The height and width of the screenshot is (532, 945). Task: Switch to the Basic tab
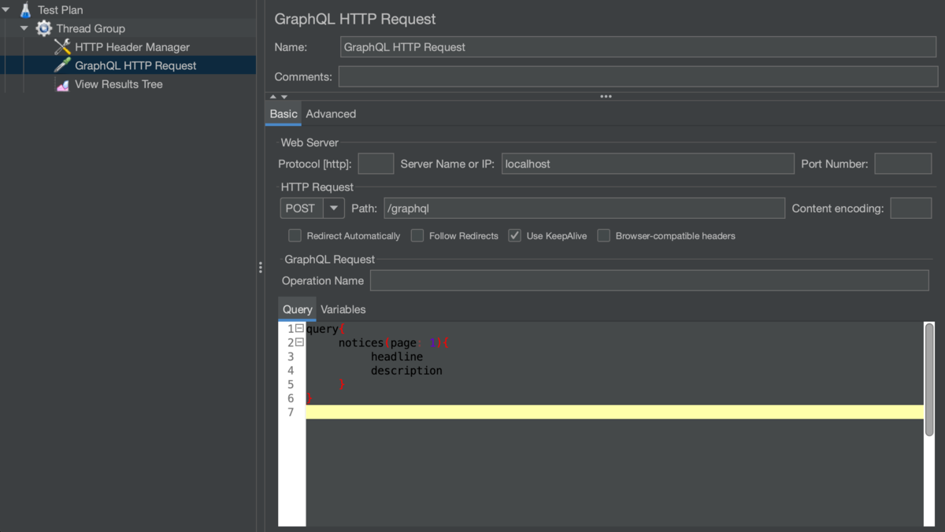pos(283,114)
